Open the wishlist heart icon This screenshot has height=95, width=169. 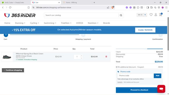click(x=151, y=15)
